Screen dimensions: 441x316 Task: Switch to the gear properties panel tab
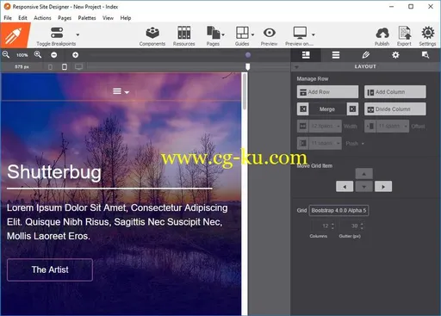pos(395,55)
